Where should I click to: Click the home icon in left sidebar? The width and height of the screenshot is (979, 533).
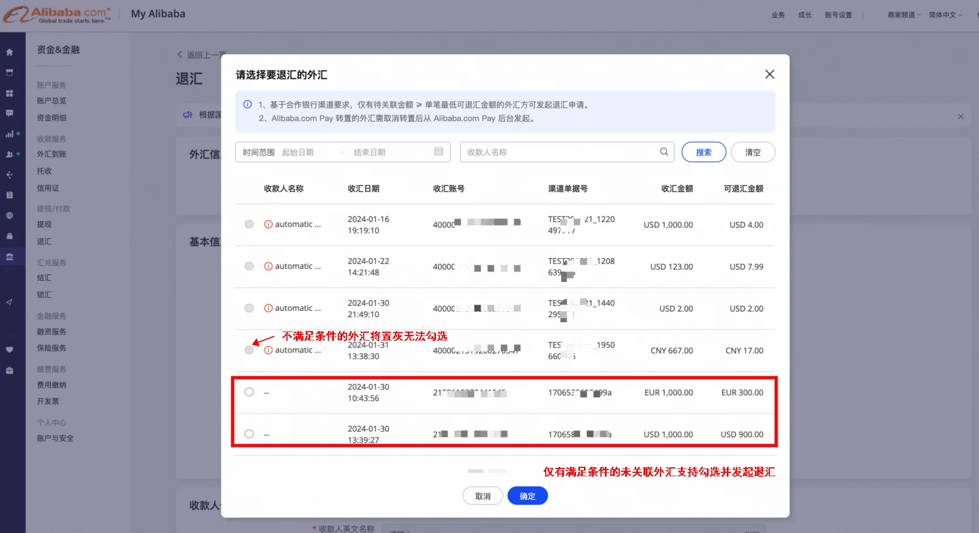tap(9, 52)
